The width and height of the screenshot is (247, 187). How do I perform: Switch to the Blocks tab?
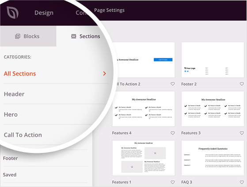[28, 36]
